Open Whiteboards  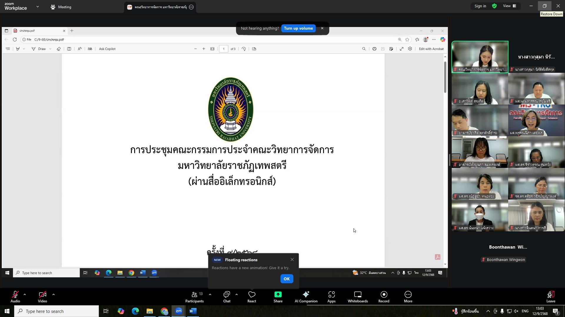coord(358,297)
